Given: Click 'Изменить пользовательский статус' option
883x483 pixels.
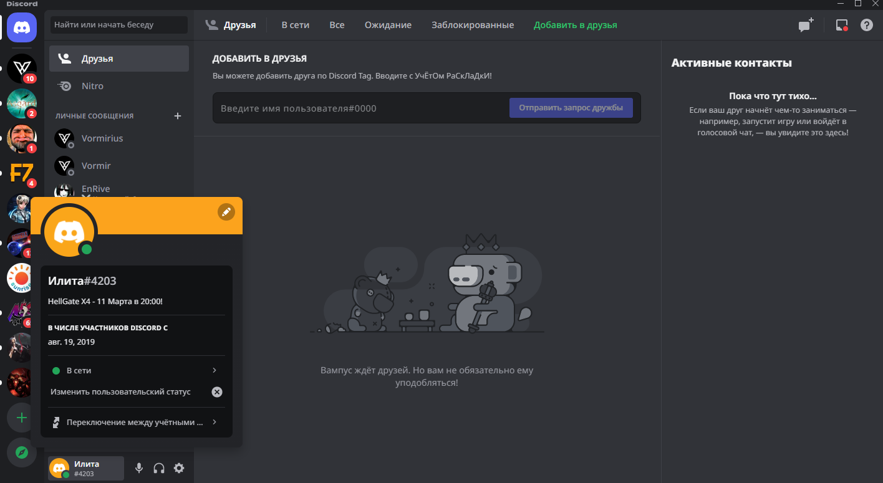Looking at the screenshot, I should [x=120, y=392].
